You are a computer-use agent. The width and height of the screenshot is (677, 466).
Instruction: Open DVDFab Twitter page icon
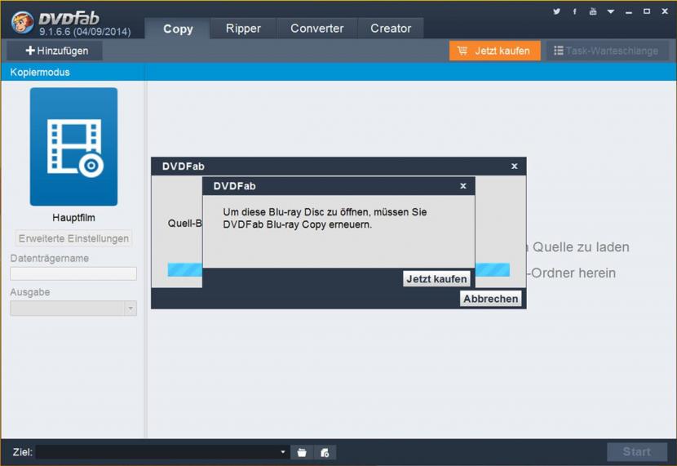[x=556, y=11]
